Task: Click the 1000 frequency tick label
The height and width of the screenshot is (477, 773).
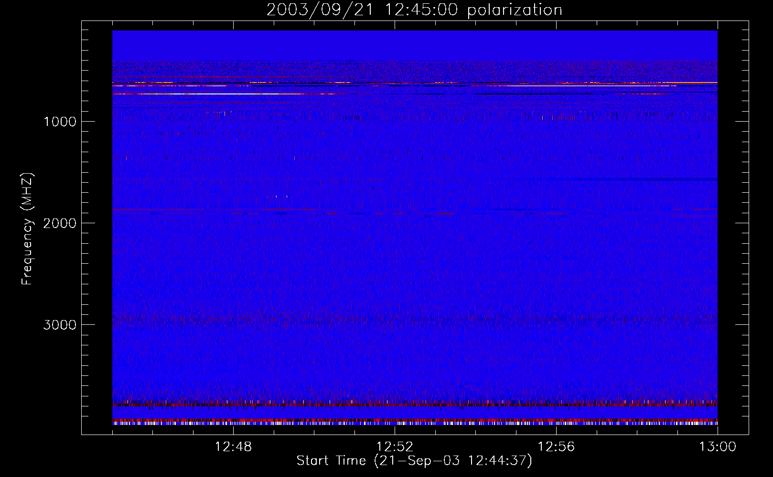Action: (x=60, y=122)
